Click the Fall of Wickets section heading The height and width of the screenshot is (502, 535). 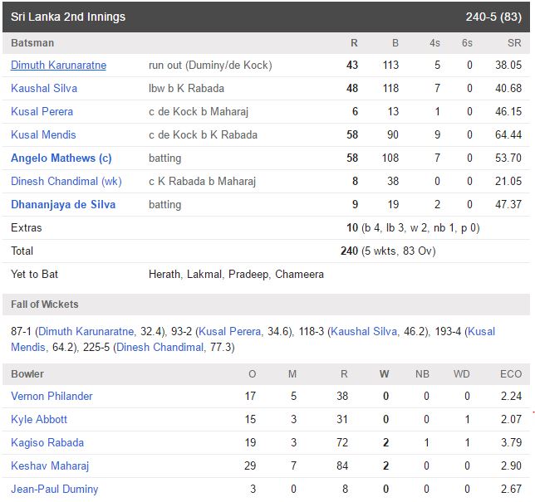45,305
